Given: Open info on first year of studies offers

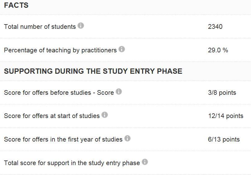Looking at the screenshot, I should (x=128, y=138).
